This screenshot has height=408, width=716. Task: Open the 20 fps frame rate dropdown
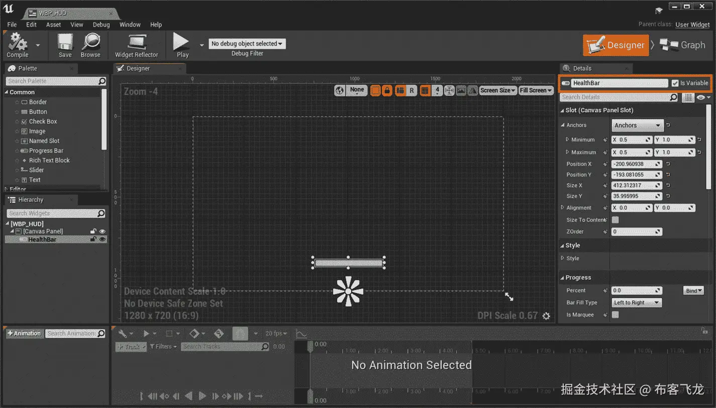pyautogui.click(x=277, y=334)
